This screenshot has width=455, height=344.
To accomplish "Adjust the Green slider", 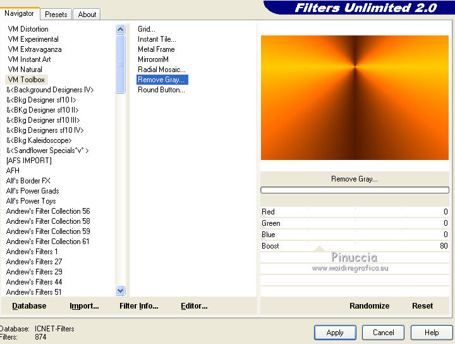I will 355,223.
